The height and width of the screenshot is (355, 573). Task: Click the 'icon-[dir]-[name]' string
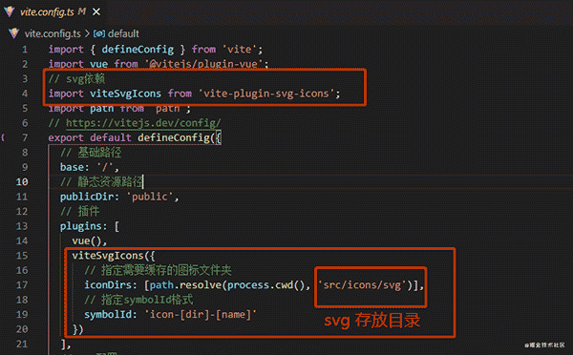[x=201, y=315]
